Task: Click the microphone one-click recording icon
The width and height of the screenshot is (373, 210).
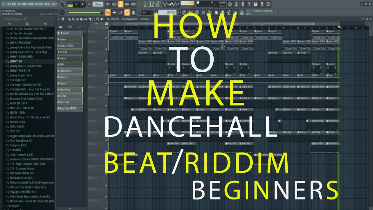Action: [243, 4]
